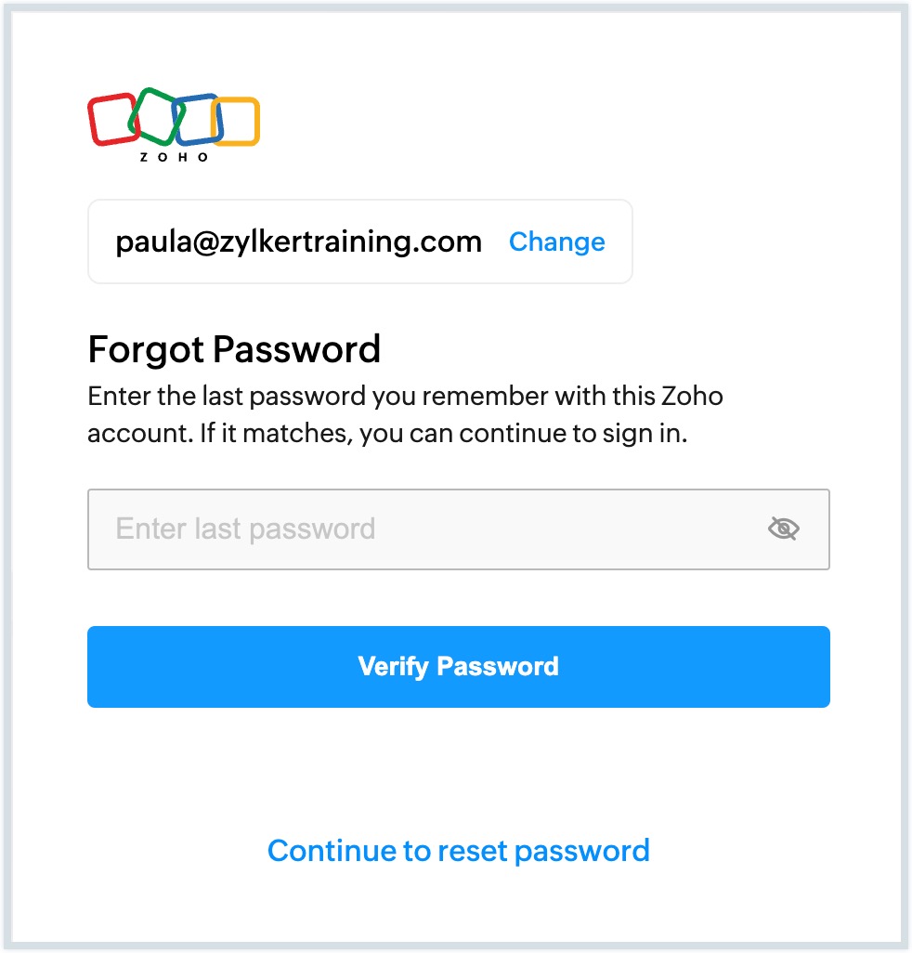Viewport: 912px width, 953px height.
Task: Open Continue to reset password link
Action: (x=458, y=850)
